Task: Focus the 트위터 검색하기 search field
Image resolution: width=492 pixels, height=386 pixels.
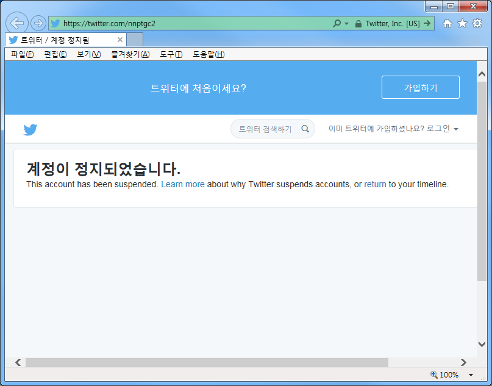Action: click(x=273, y=129)
